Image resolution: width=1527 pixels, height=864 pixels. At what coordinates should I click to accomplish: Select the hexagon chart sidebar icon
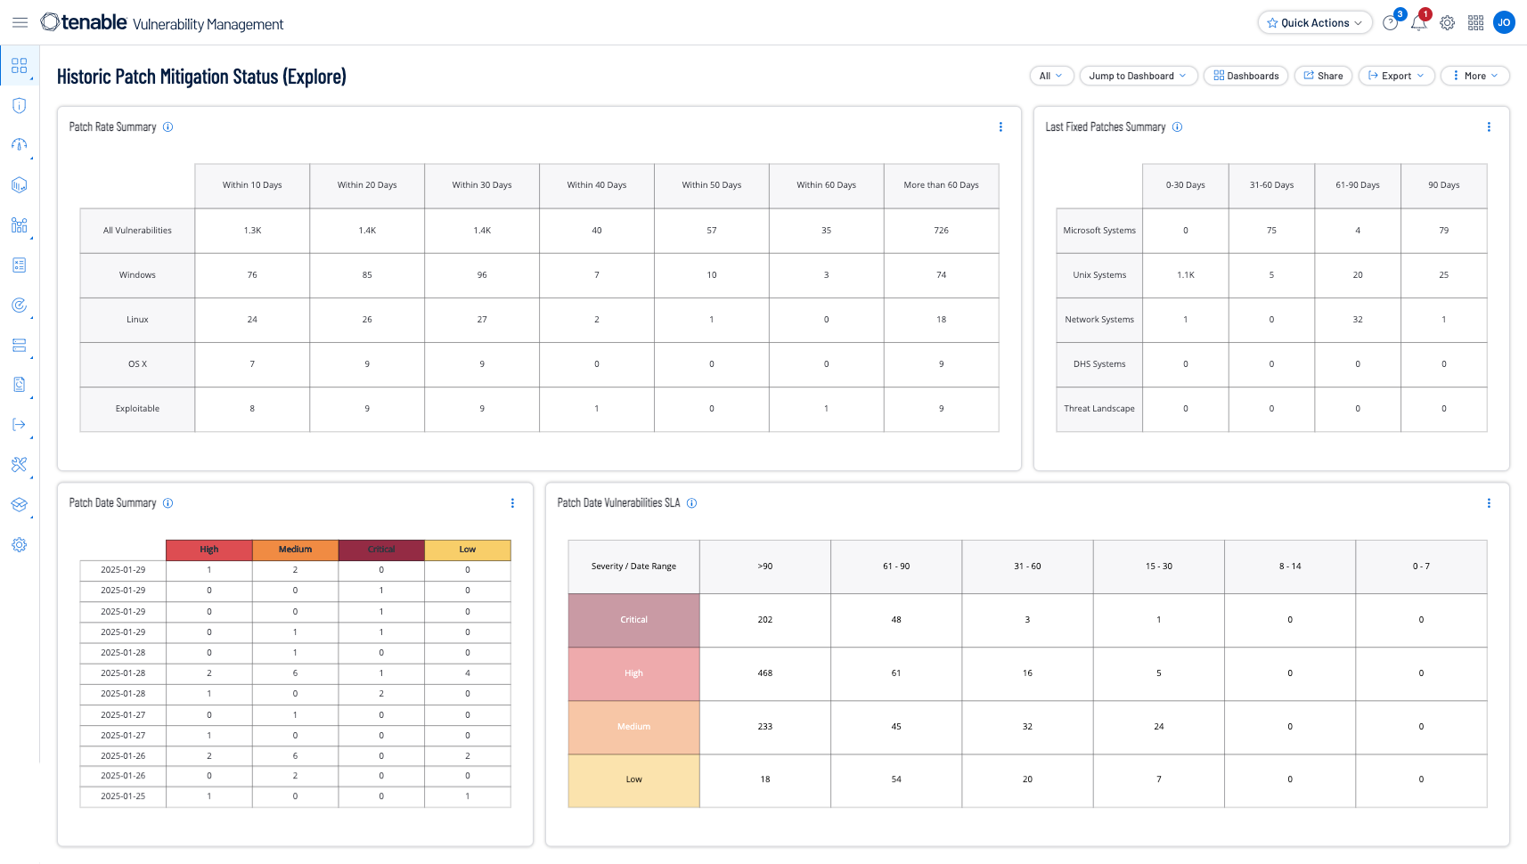point(20,184)
